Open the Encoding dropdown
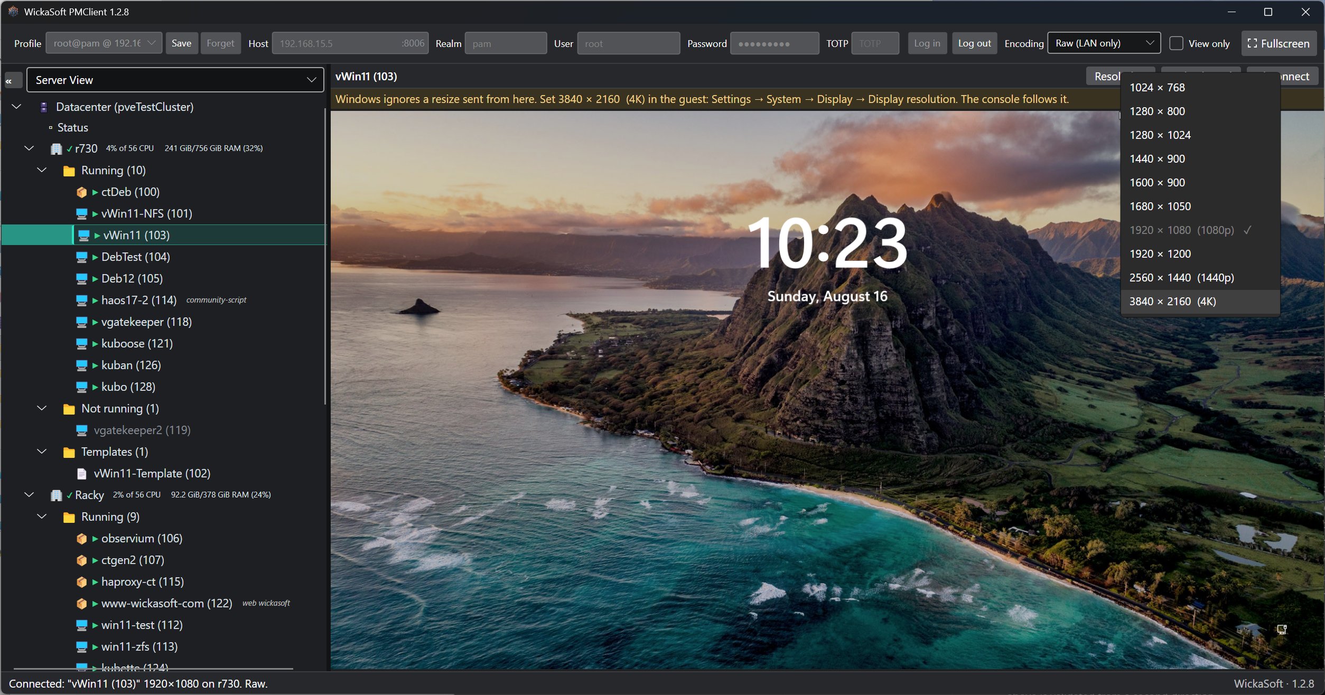This screenshot has height=695, width=1325. 1104,43
